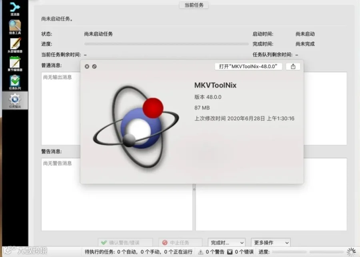The image size is (360, 257).
Task: Click the spinner icon in status bar
Action: [352, 252]
